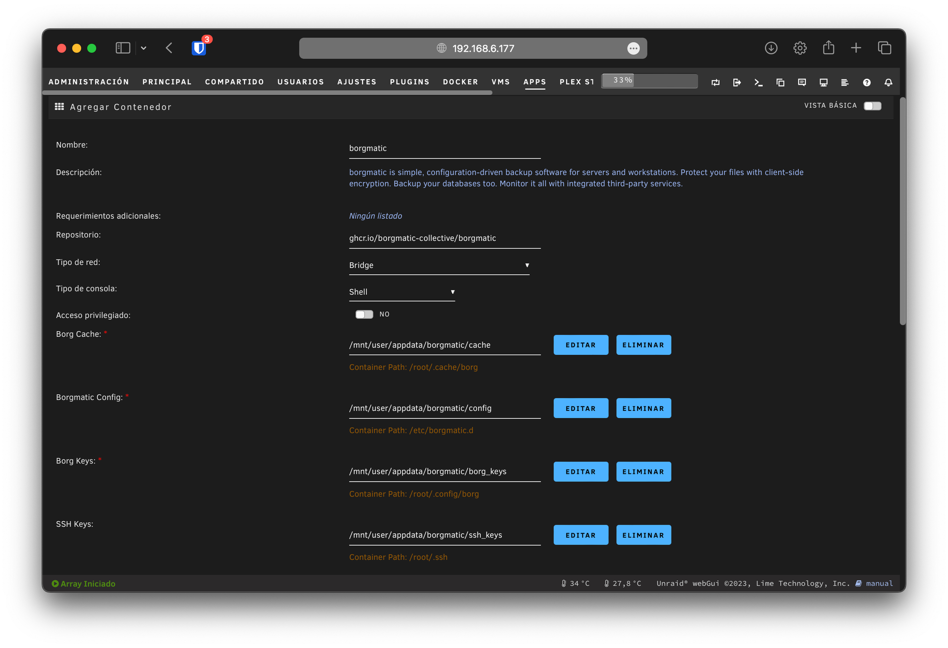
Task: Go back with the back arrow
Action: [169, 48]
